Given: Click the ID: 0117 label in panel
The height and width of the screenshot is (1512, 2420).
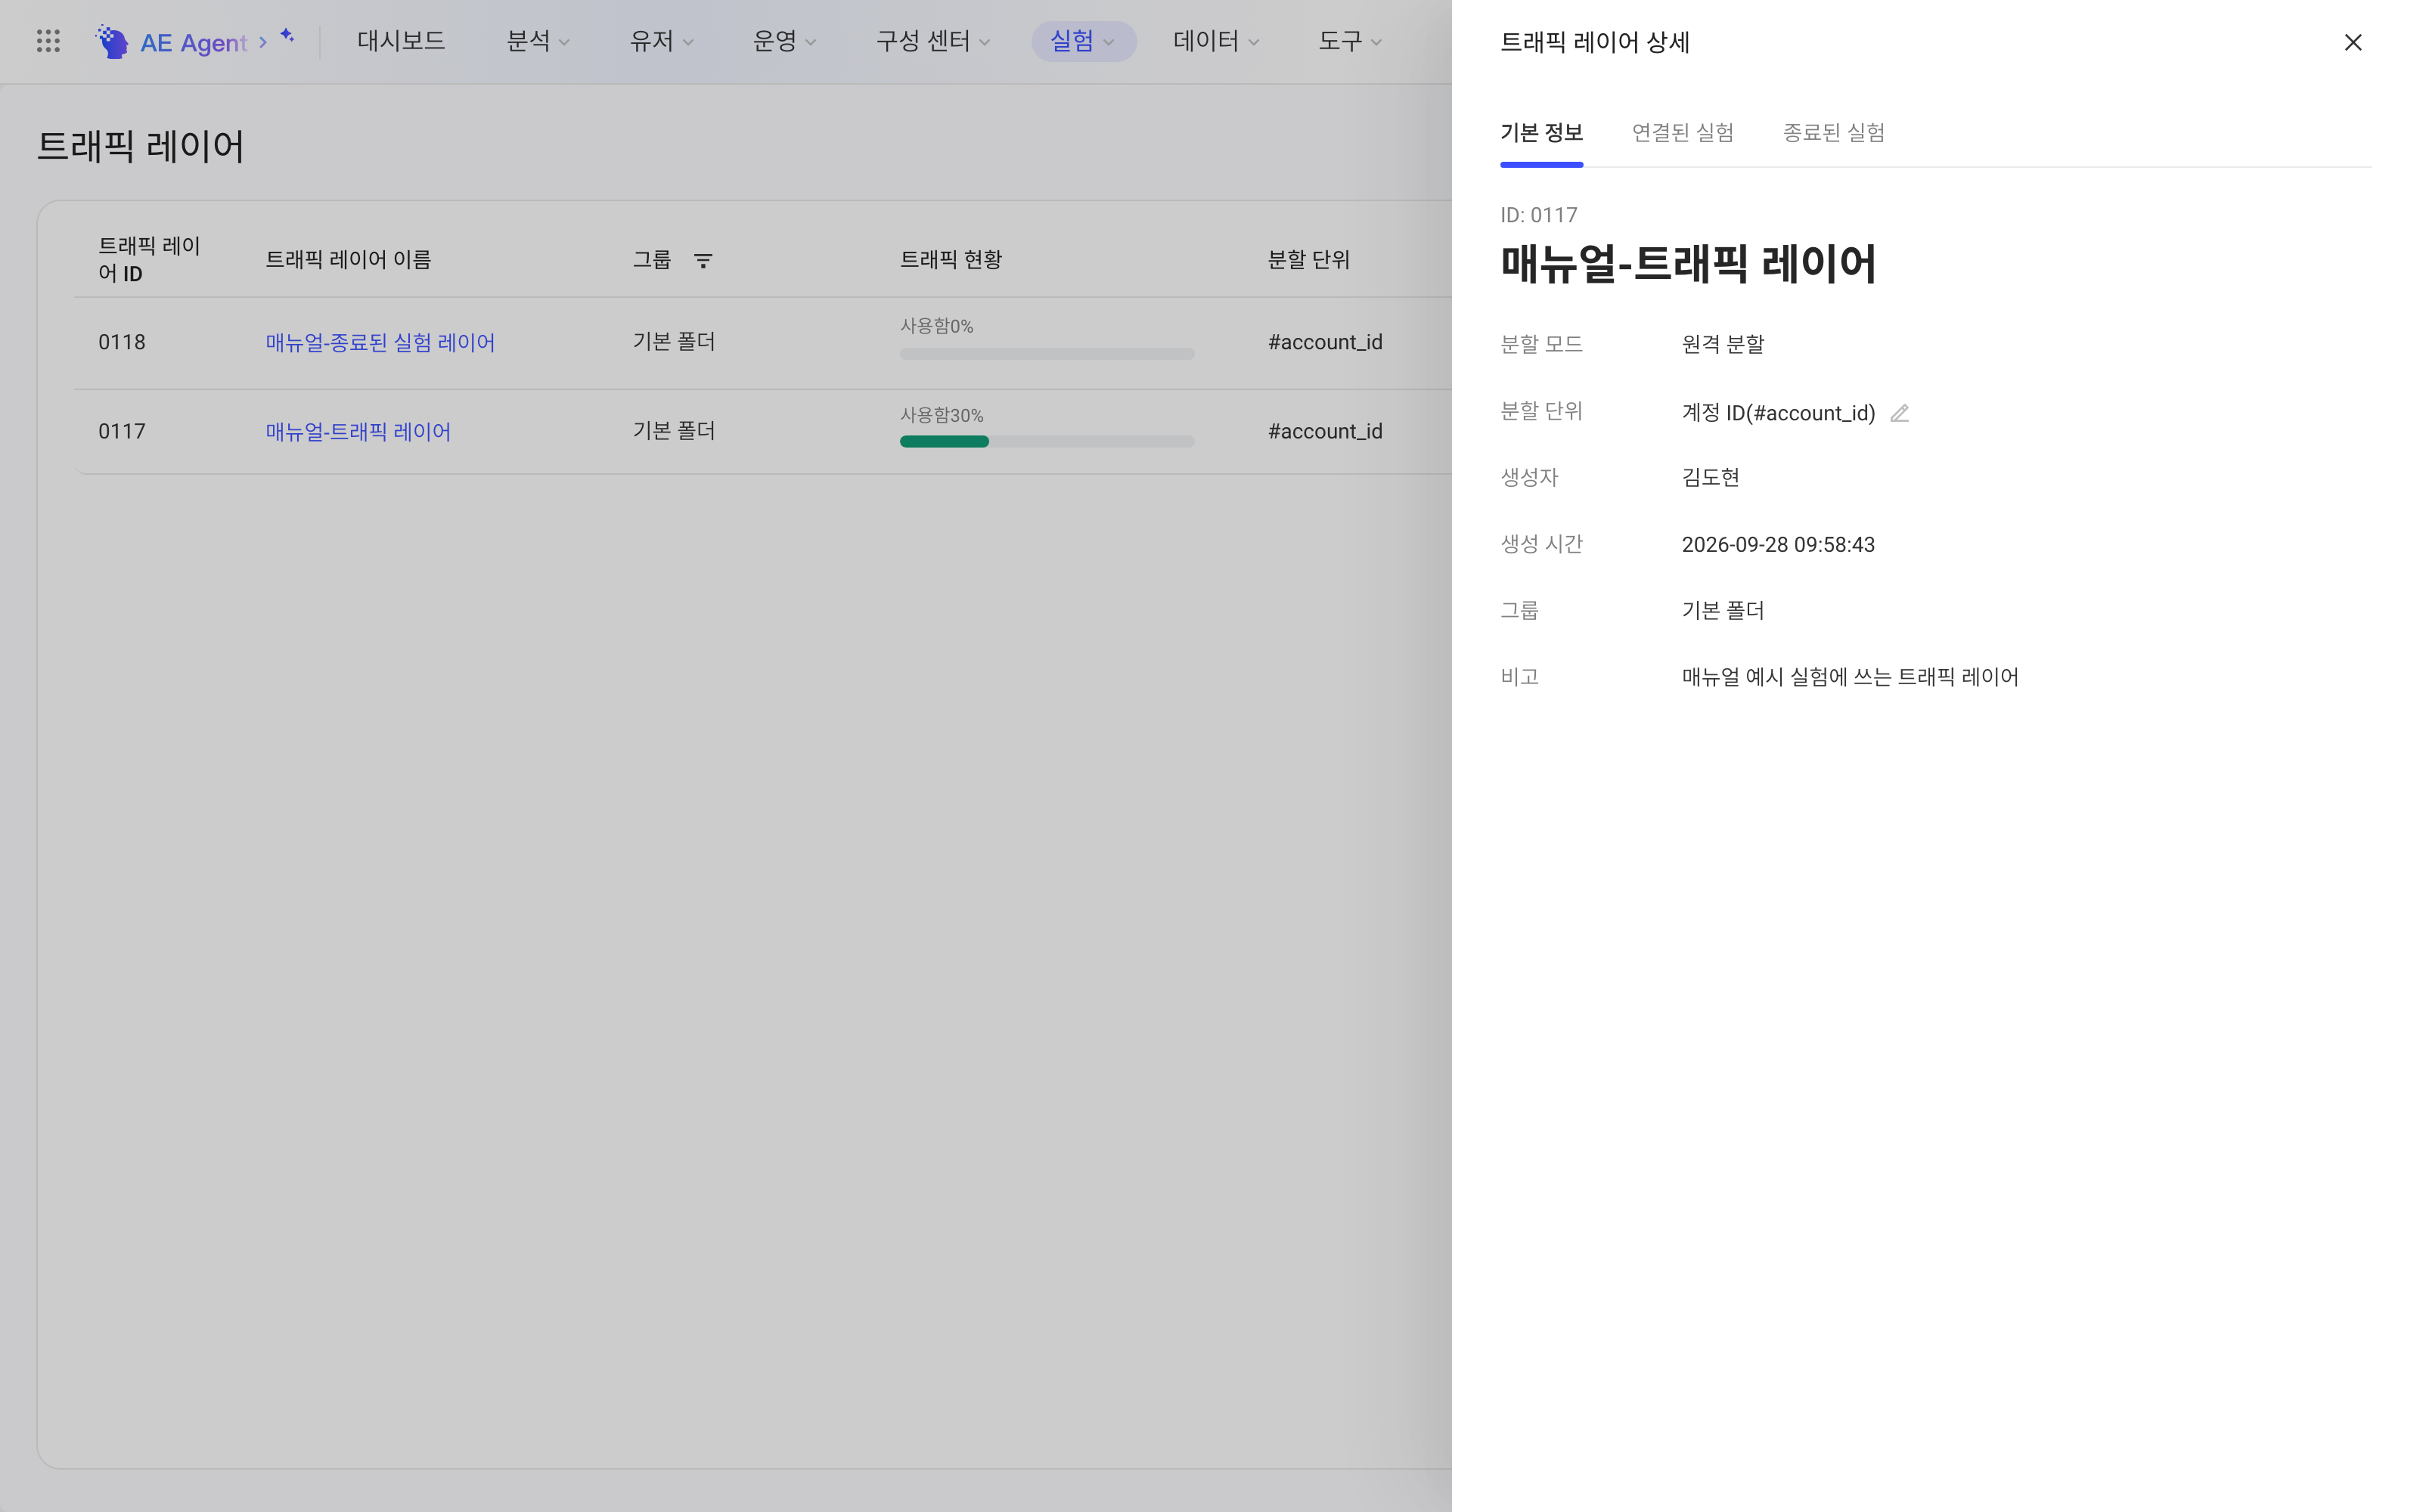Looking at the screenshot, I should pos(1539,215).
